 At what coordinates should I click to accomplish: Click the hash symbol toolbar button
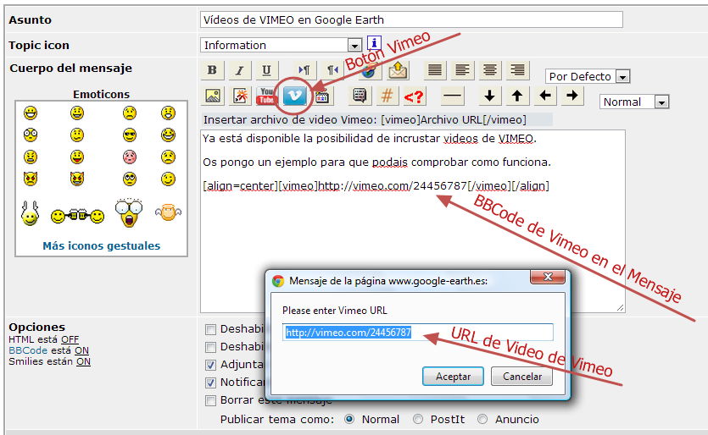[387, 96]
